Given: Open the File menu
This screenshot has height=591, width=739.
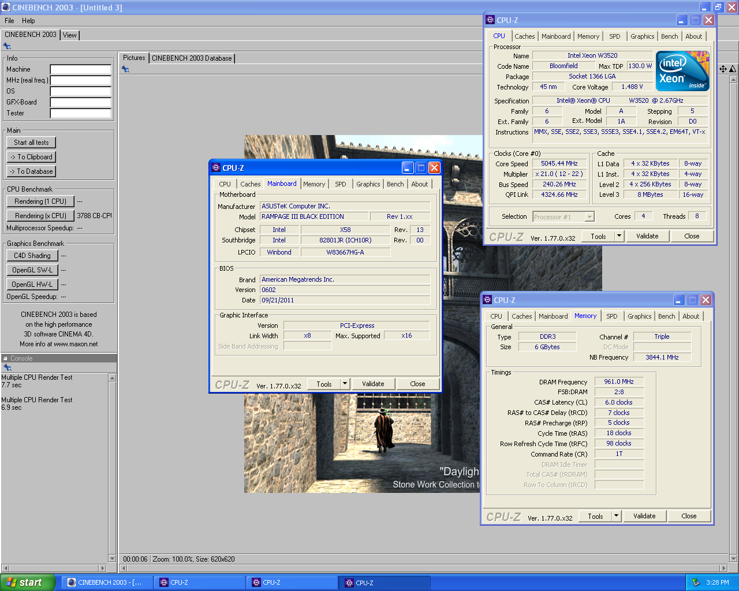Looking at the screenshot, I should 9,21.
